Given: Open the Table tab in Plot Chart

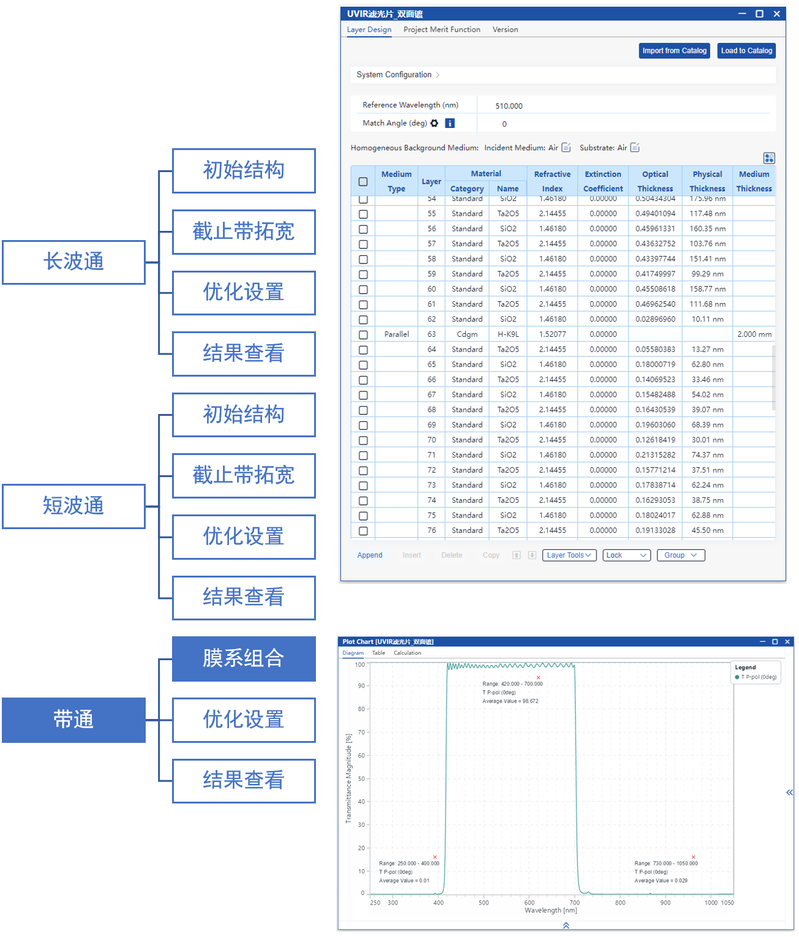Looking at the screenshot, I should [378, 653].
